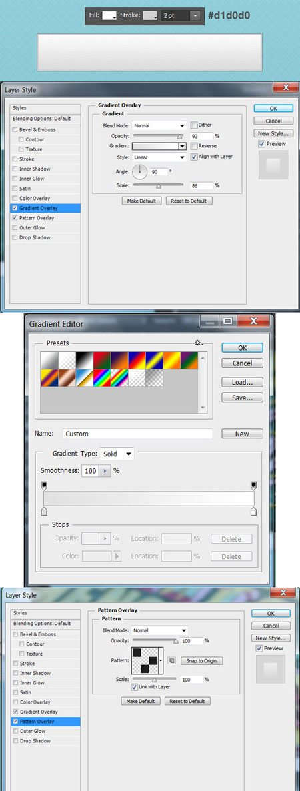
Task: Select Outer Glow row in lower Layer Style dialog
Action: 45,731
